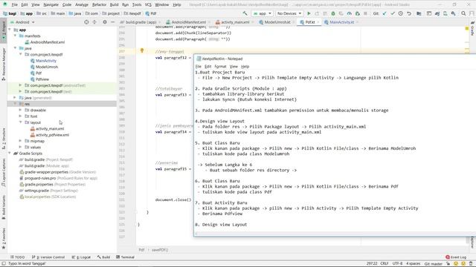This screenshot has width=476, height=267.
Task: Click the Apply Changes toolbar icon
Action: [317, 13]
